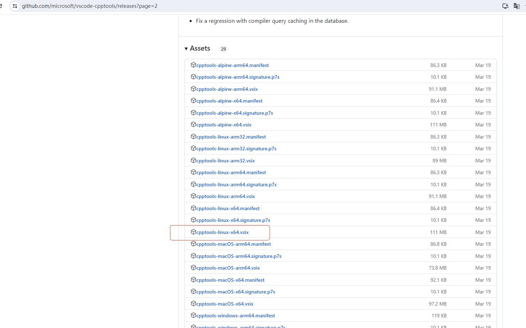Click package icon beside cpptools-linux-x64.signature.p7s

click(x=193, y=220)
